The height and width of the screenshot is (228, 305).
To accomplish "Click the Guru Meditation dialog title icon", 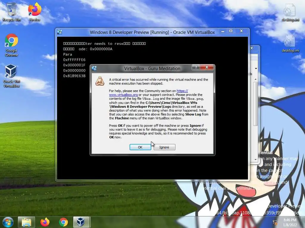I will click(94, 68).
